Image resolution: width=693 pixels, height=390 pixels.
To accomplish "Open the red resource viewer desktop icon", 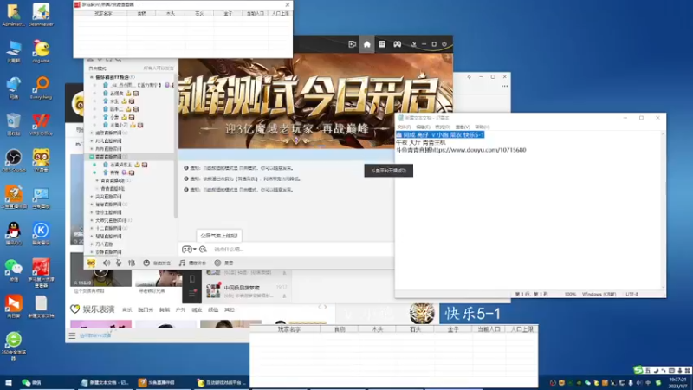I will (41, 273).
